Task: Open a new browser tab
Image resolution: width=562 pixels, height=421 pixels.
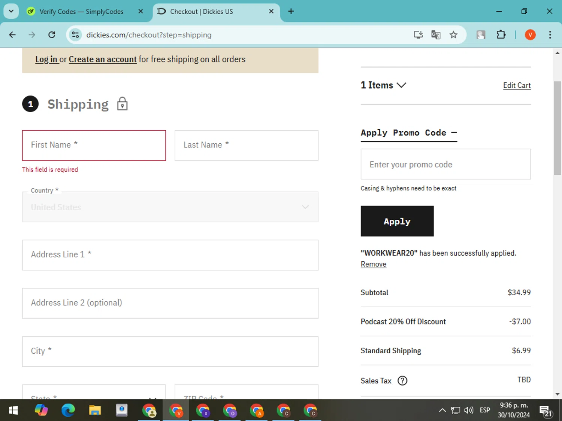Action: [x=291, y=11]
